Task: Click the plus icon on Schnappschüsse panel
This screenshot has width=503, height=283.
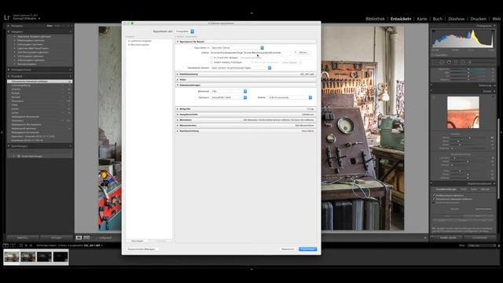Action: click(x=71, y=70)
